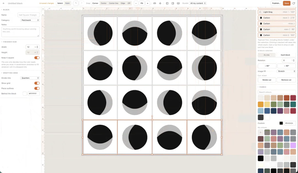Click the #FFFFFF background hex field

click(34, 93)
